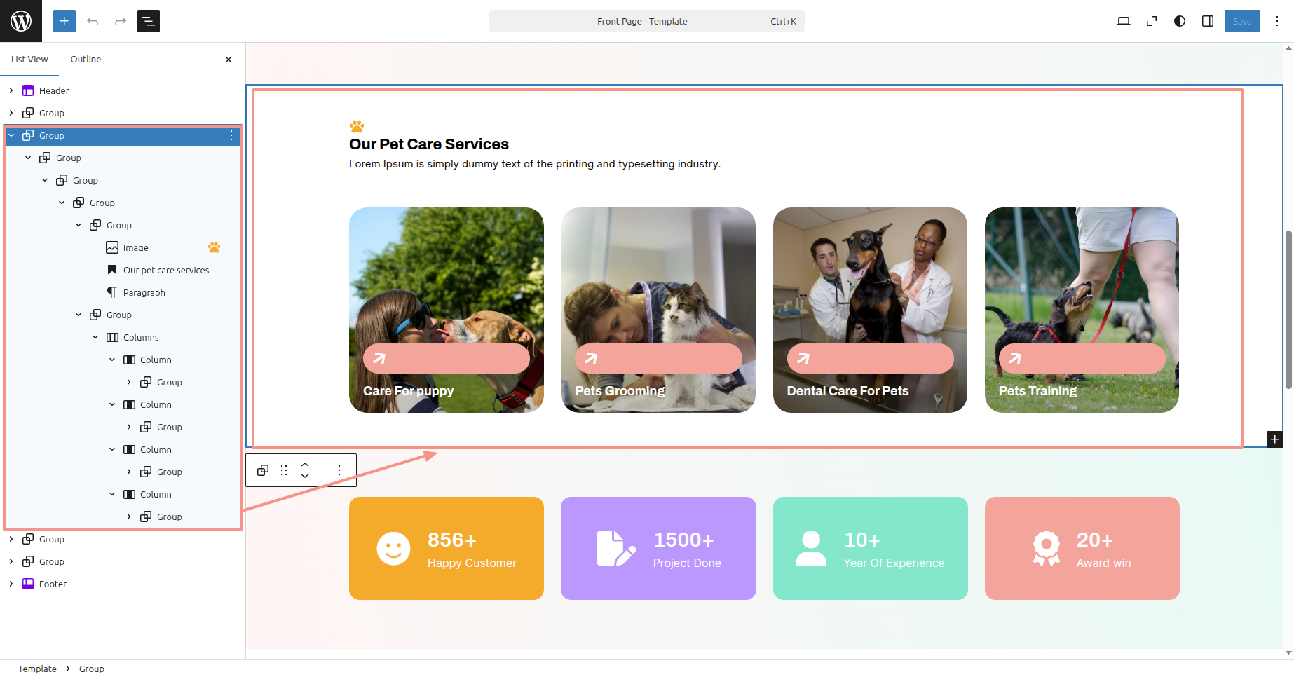This screenshot has height=677, width=1294.
Task: Open the desktop view preview options
Action: [x=1124, y=21]
